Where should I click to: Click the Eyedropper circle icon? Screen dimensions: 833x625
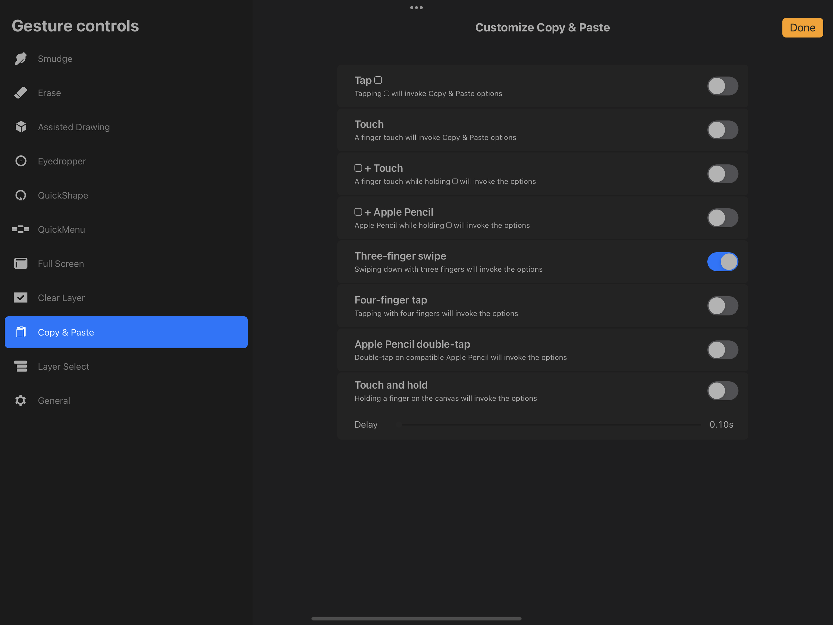pos(21,161)
